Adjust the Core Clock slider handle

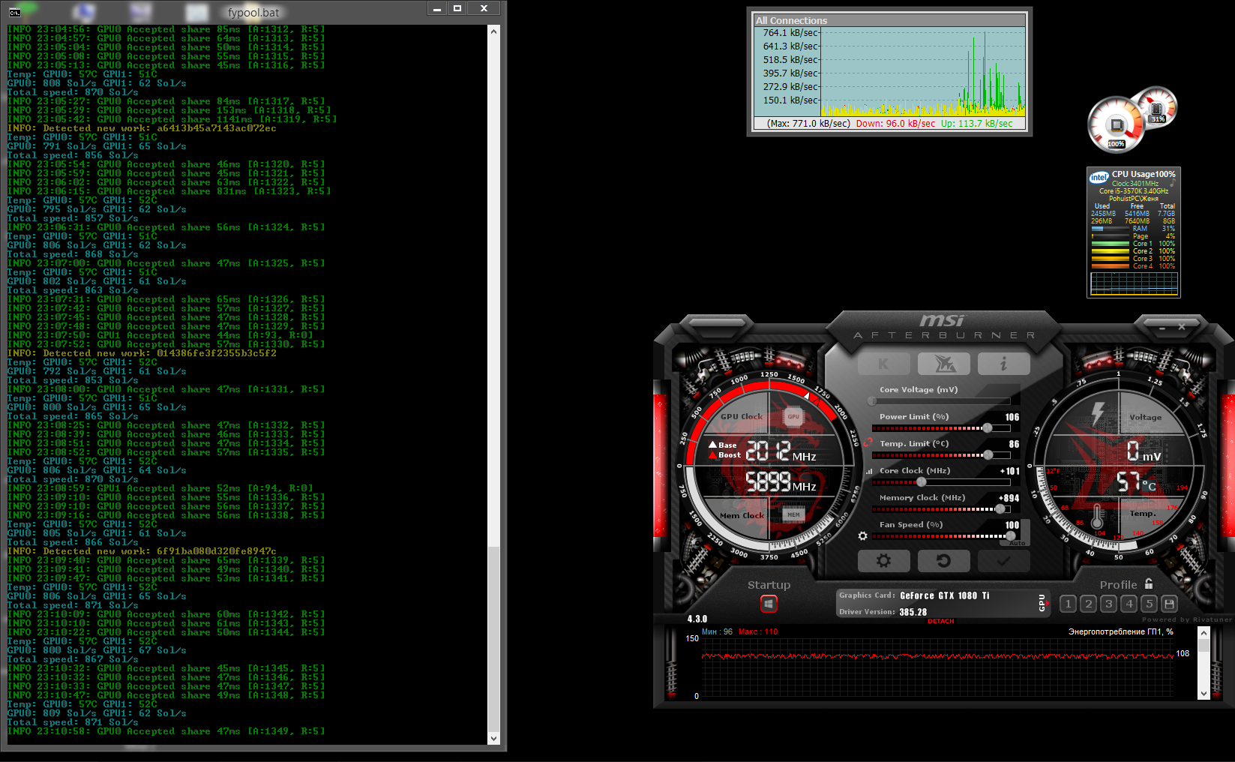tap(922, 482)
